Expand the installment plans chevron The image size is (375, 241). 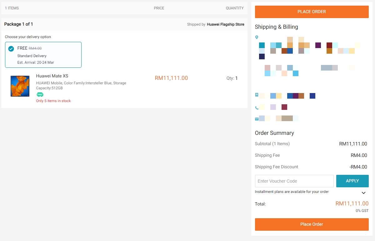click(363, 193)
